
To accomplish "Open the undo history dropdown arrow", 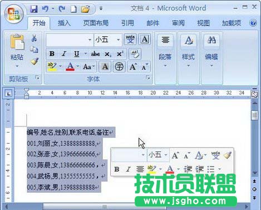I will (x=53, y=8).
